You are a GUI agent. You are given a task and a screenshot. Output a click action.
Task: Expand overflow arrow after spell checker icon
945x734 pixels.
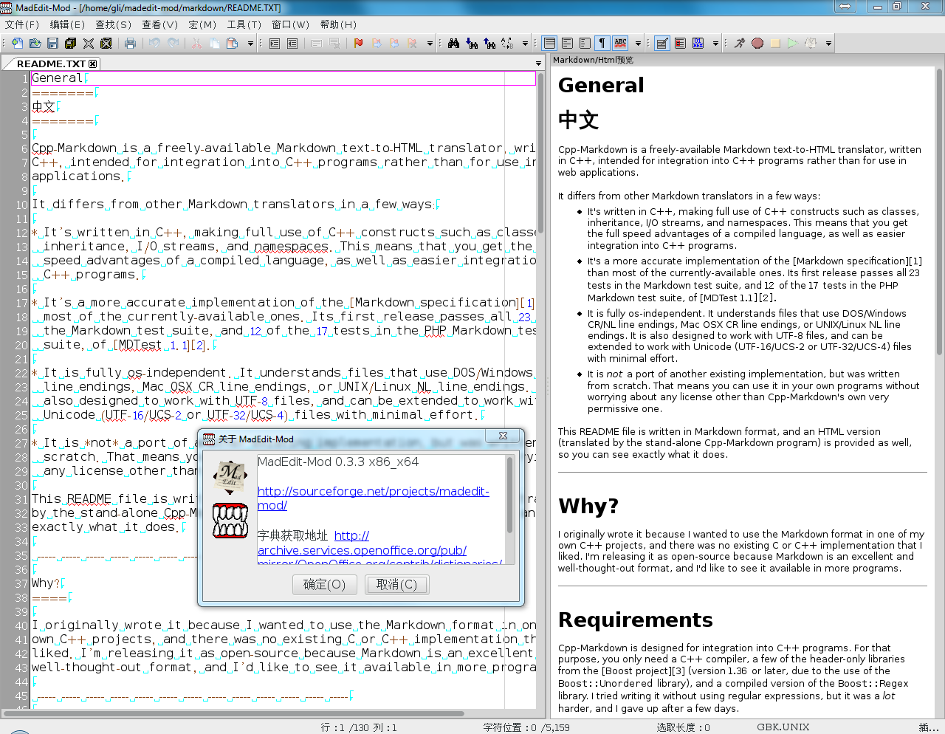pos(638,44)
